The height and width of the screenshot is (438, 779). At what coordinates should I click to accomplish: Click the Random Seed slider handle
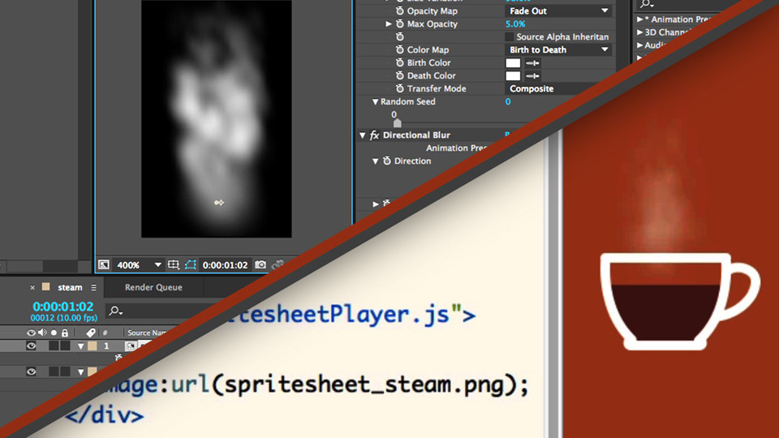tap(397, 122)
